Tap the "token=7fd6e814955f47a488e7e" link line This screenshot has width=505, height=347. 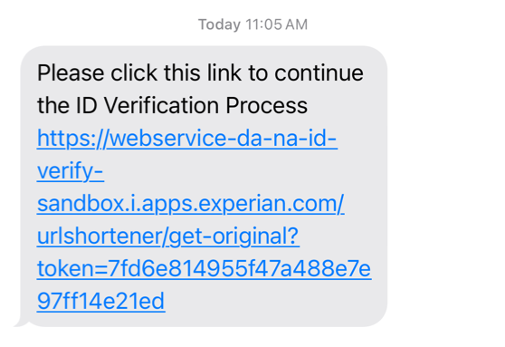(x=205, y=269)
